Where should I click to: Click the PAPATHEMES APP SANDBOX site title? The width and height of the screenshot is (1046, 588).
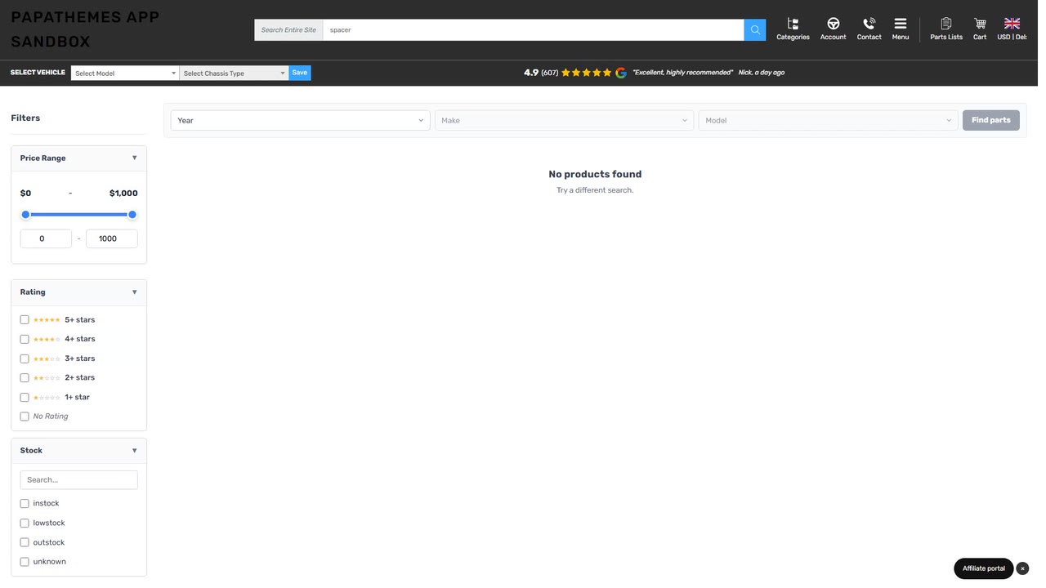pyautogui.click(x=85, y=29)
